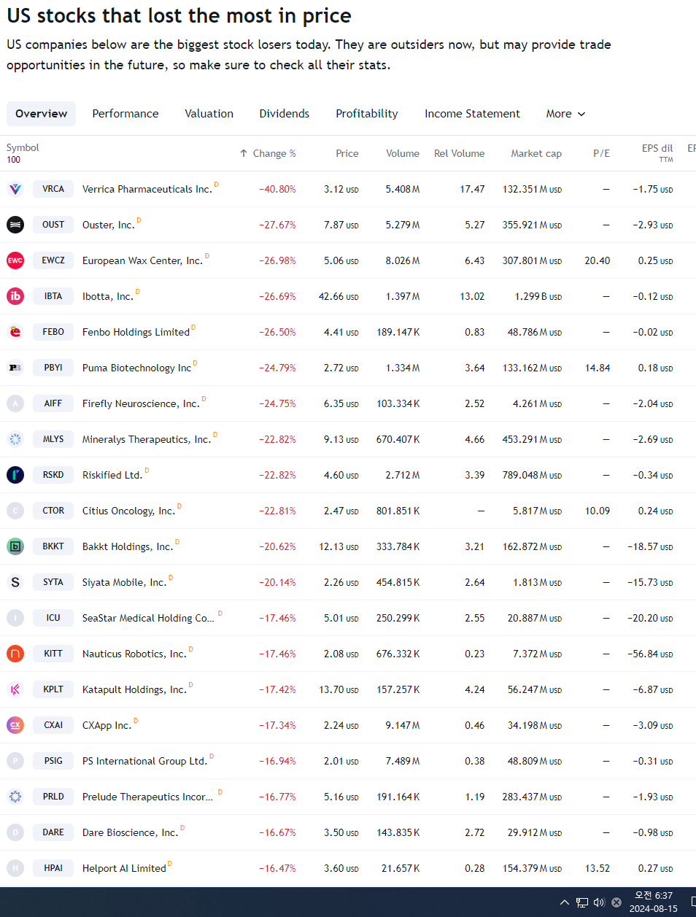Switch to the Overview tab

point(41,114)
